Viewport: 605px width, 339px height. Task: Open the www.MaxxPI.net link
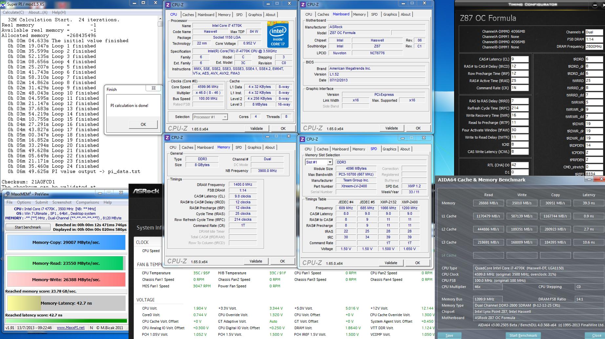pyautogui.click(x=71, y=328)
